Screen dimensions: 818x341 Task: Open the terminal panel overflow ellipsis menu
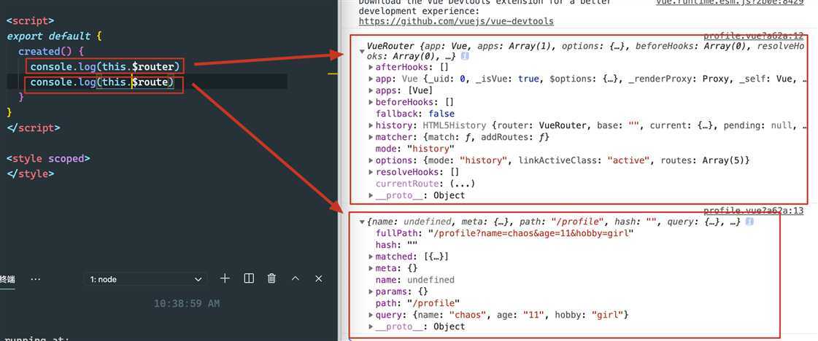(x=36, y=279)
